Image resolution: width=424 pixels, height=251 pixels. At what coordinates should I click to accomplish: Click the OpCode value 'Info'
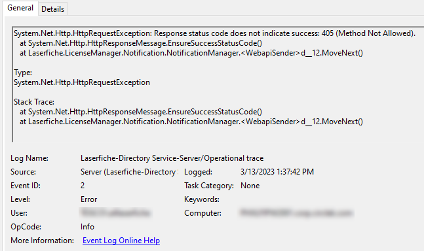87,227
